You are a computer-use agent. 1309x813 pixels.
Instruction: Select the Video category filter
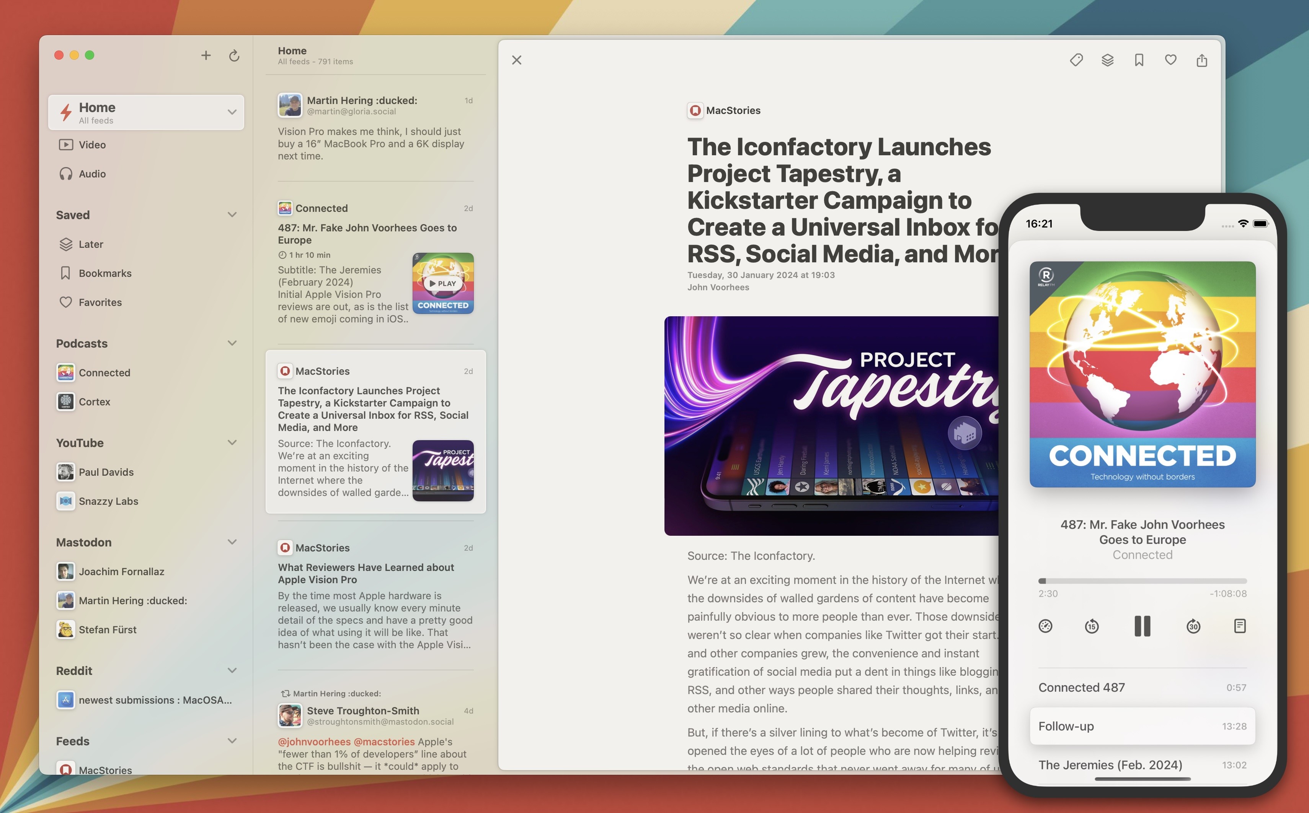pos(92,144)
